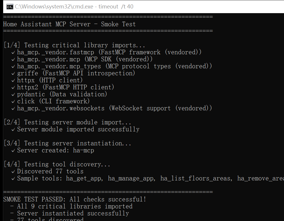
Task: Select the 'Server instantiated successfully' summary line
Action: click(x=70, y=213)
